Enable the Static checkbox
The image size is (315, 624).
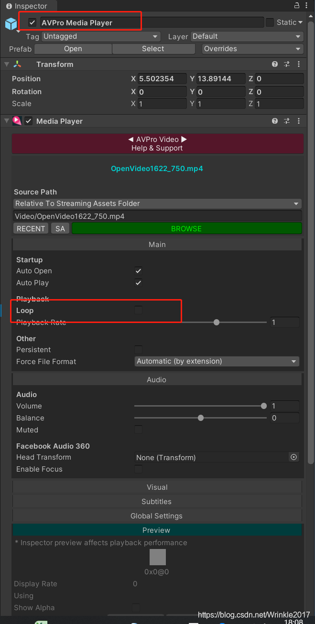pos(270,22)
